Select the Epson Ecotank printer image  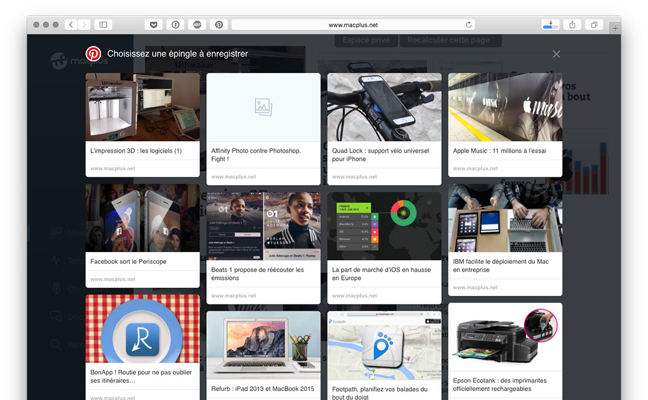(x=505, y=337)
